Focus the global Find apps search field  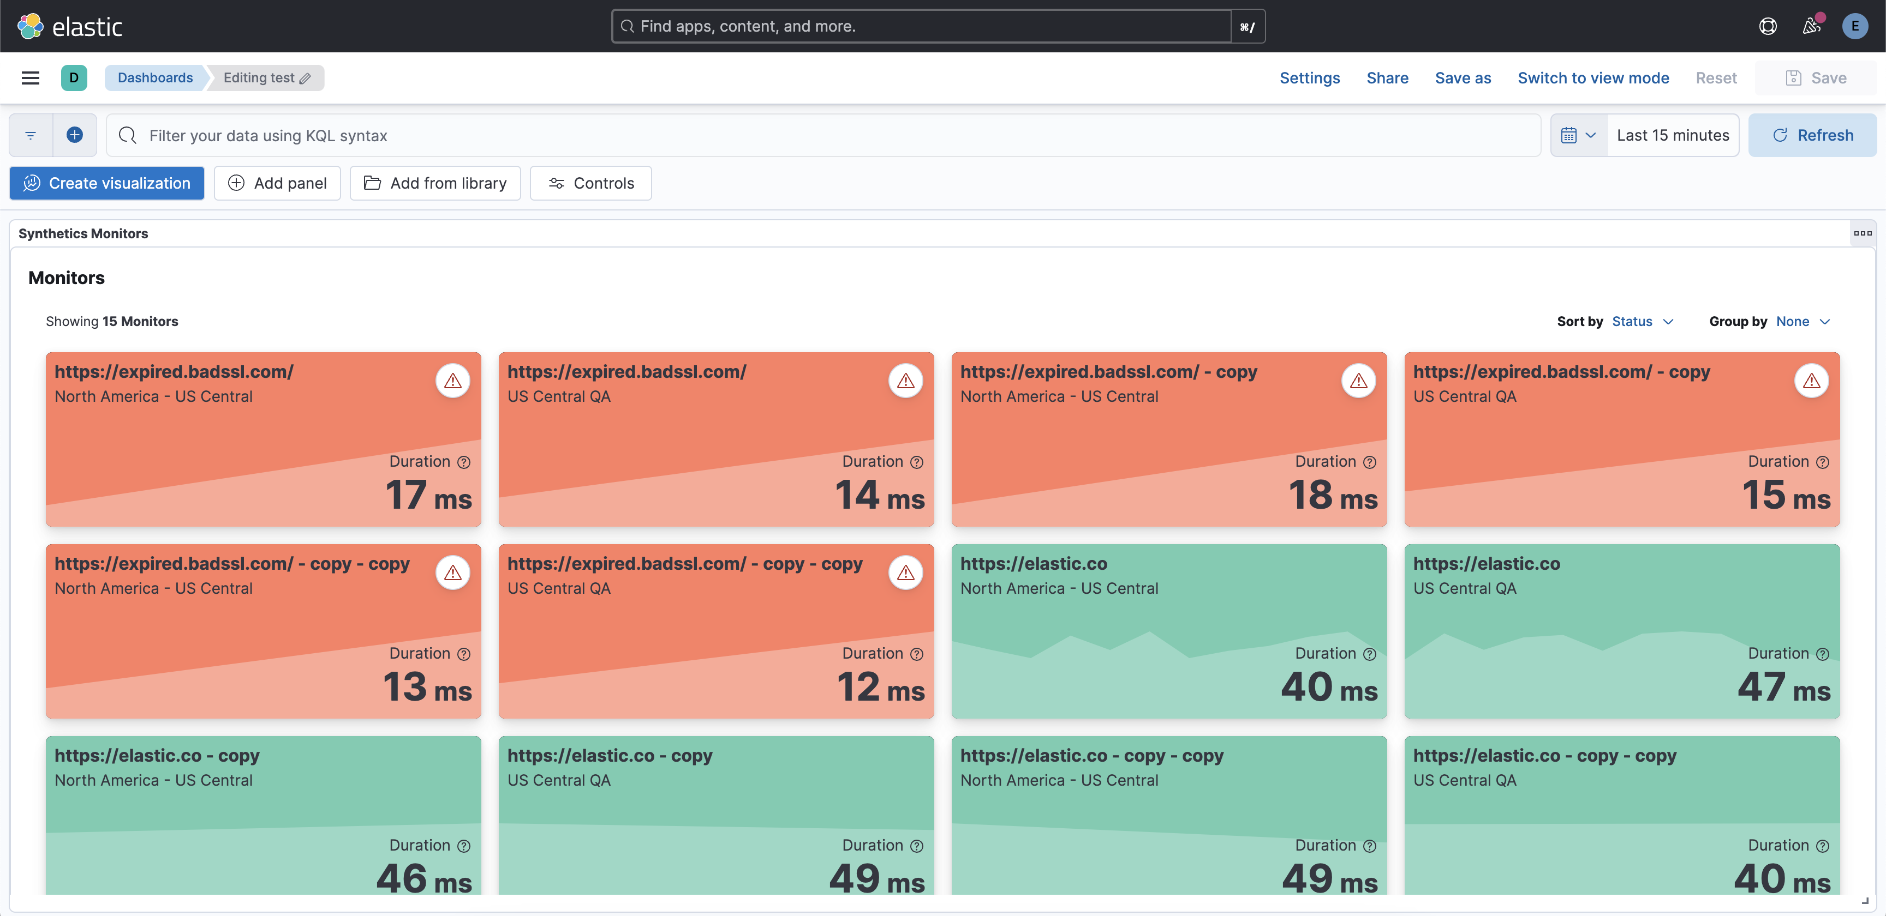921,26
